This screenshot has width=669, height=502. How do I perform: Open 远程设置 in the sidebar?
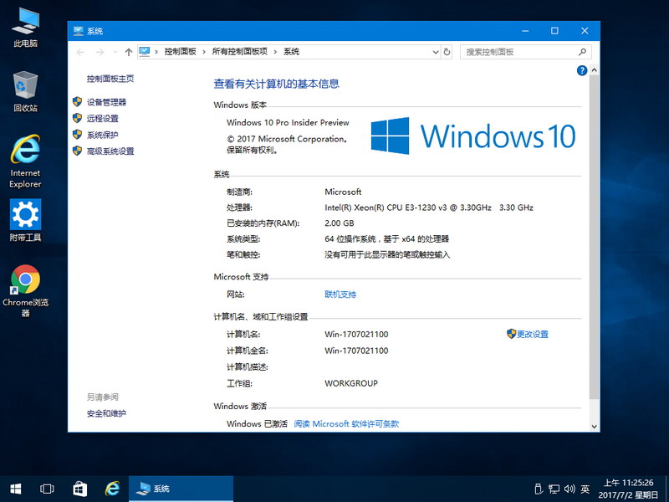[103, 118]
